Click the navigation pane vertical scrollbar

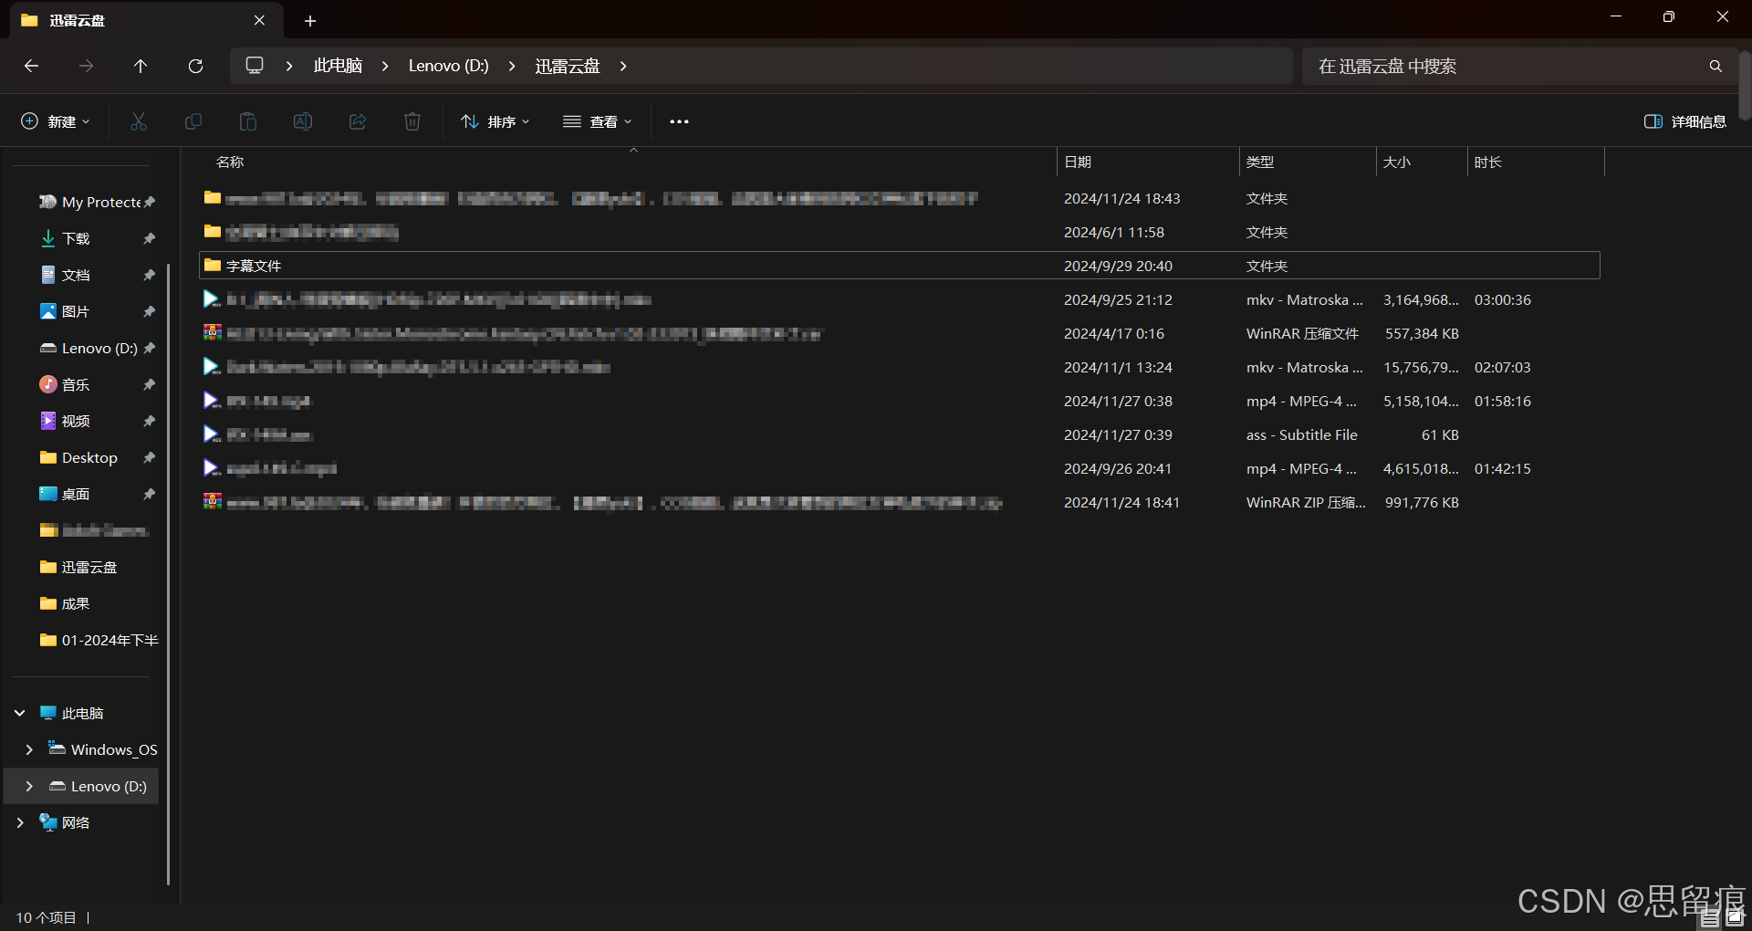[169, 575]
